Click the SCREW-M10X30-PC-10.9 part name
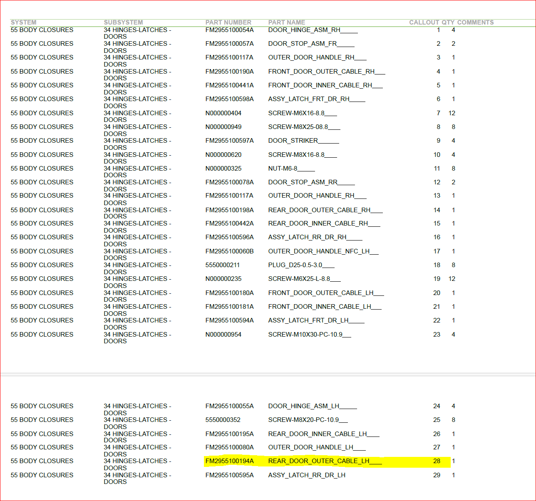This screenshot has width=536, height=501. 309,335
